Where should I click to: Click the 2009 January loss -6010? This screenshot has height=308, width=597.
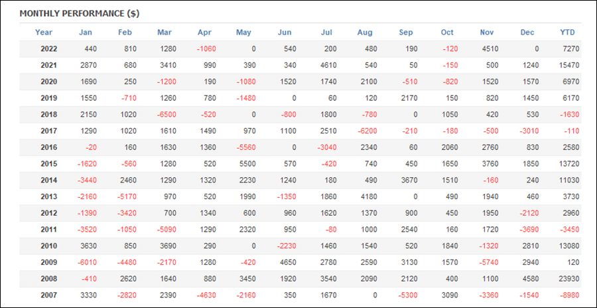point(88,263)
